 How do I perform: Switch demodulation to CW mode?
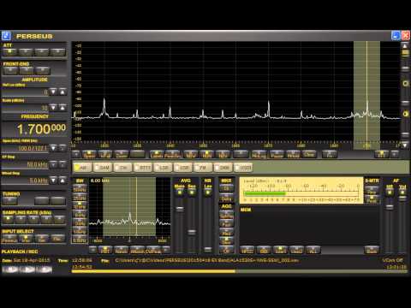tap(123, 168)
